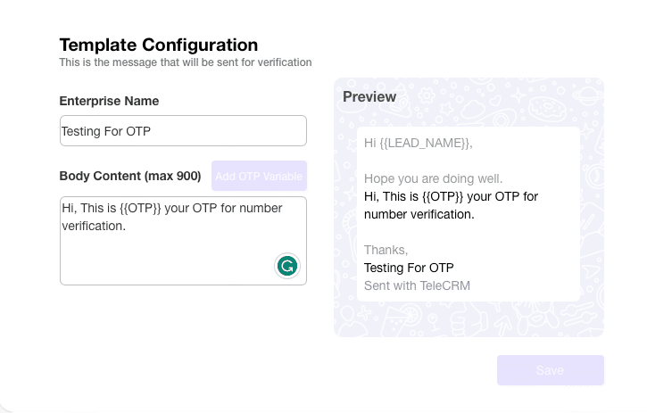
Task: Click 'Testing For OTP' text in Enterprise field
Action: click(x=105, y=131)
